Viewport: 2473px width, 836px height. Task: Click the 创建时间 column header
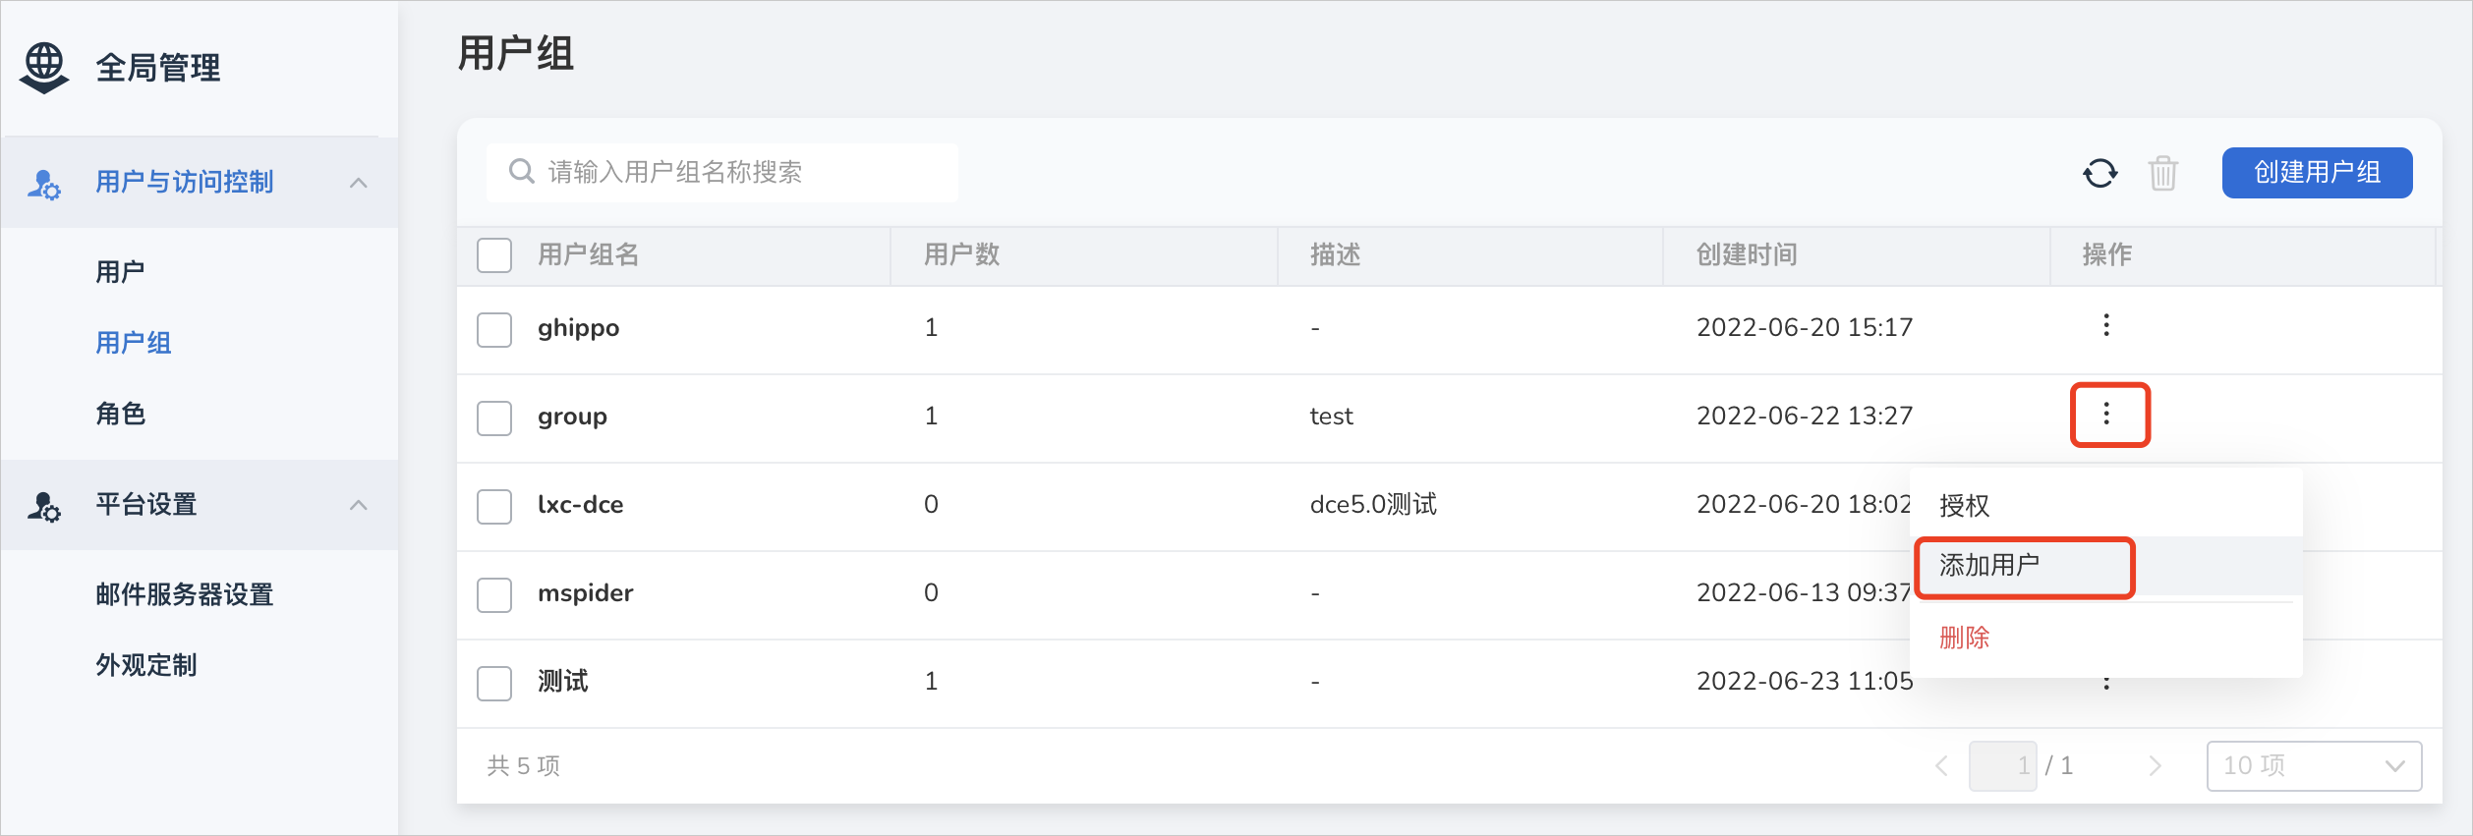[1747, 254]
